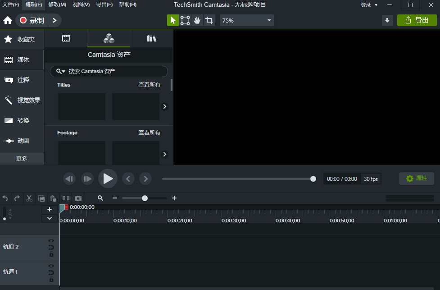Open 转换 transitions in sidebar
This screenshot has width=440, height=290.
pyautogui.click(x=22, y=120)
